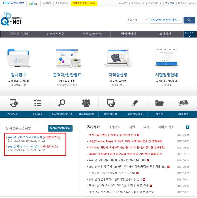The height and width of the screenshot is (198, 197).
Task: Switch to the 시행 tab
Action: (x=132, y=127)
